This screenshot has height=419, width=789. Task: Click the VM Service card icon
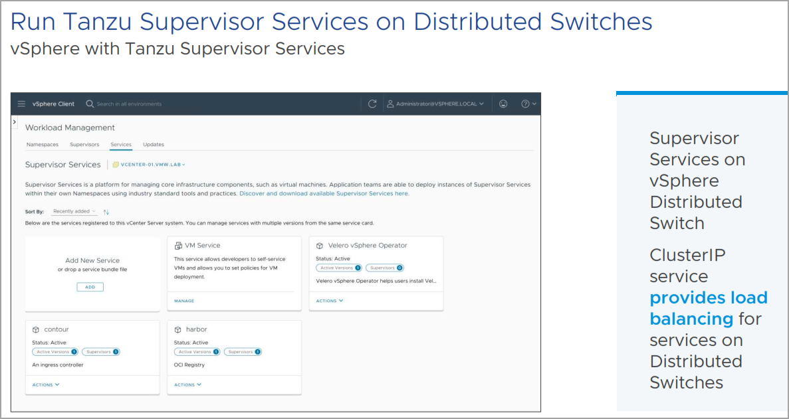pos(178,246)
